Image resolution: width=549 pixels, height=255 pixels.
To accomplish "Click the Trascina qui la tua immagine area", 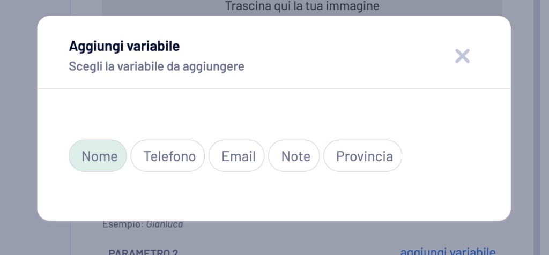I will click(302, 6).
